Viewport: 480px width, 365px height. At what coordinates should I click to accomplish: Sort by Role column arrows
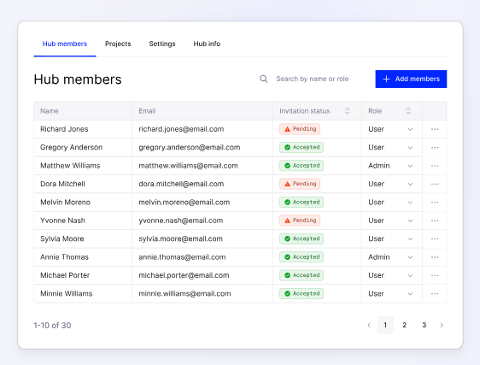point(408,111)
